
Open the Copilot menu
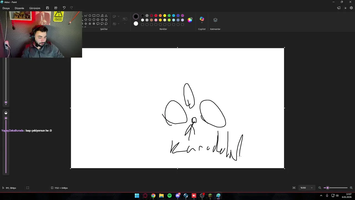pyautogui.click(x=202, y=19)
